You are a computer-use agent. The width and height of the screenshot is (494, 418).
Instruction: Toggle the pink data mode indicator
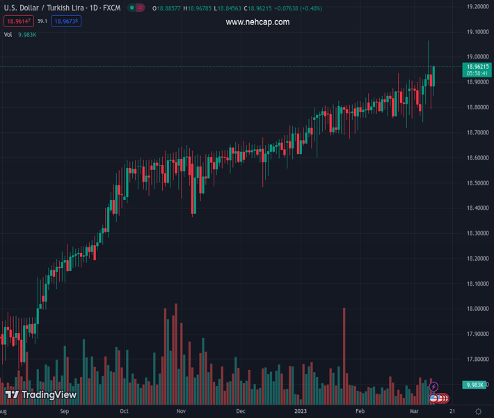coord(141,8)
